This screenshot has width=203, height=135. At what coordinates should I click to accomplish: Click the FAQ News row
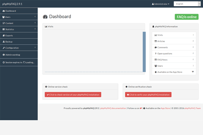click(174, 60)
